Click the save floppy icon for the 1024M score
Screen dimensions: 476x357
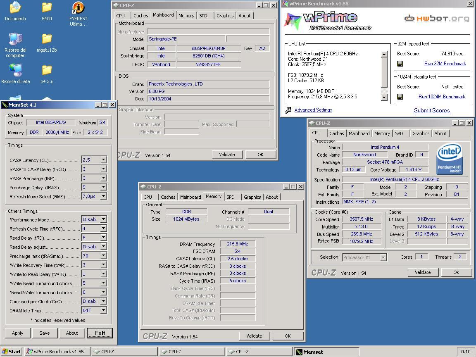point(400,97)
